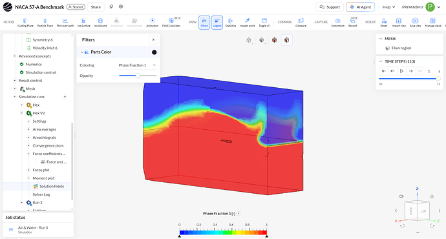Open the Plot-over-path tool
This screenshot has width=446, height=239.
[x=65, y=23]
